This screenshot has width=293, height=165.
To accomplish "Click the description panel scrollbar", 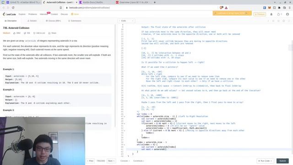I will 114,76.
